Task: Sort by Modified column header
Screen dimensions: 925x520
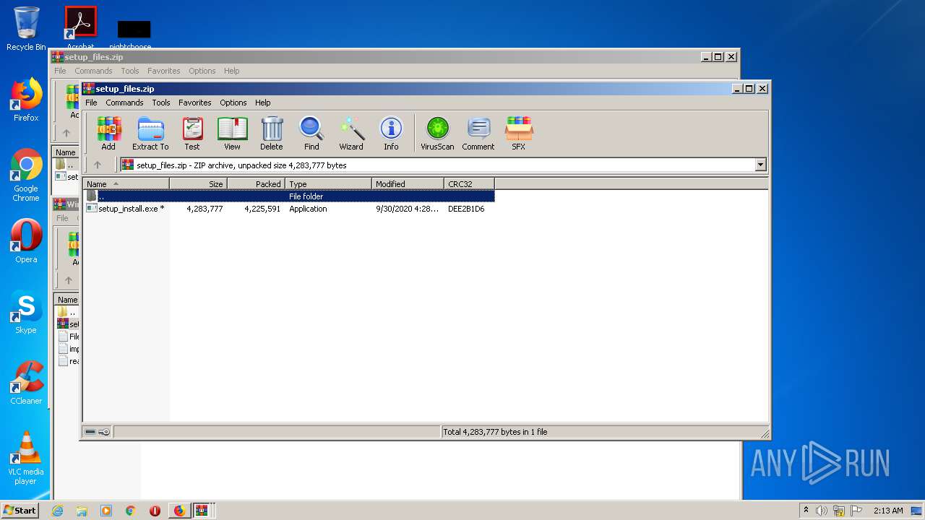Action: point(408,184)
